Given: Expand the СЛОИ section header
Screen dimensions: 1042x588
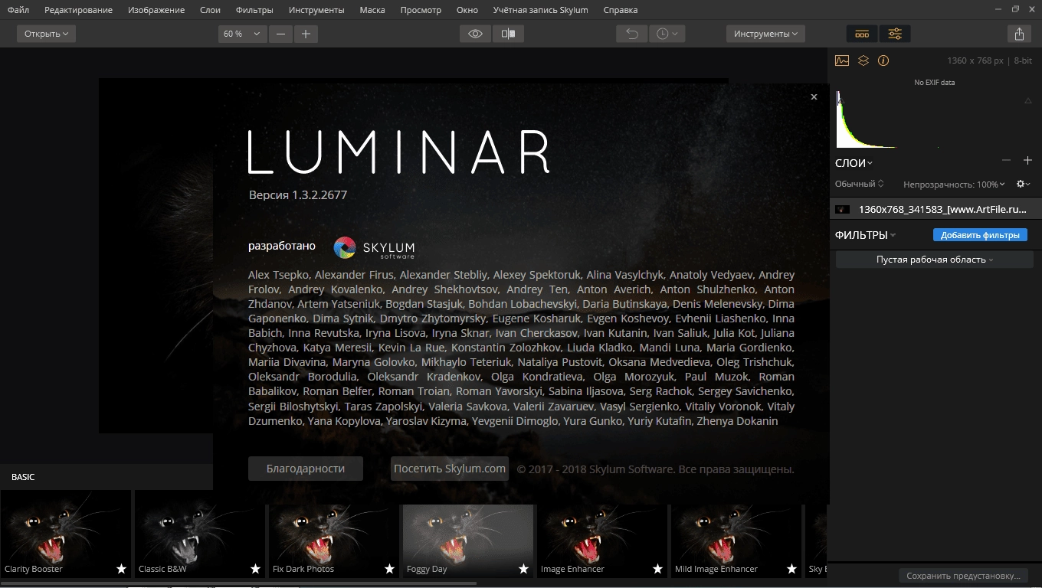Looking at the screenshot, I should pos(854,162).
